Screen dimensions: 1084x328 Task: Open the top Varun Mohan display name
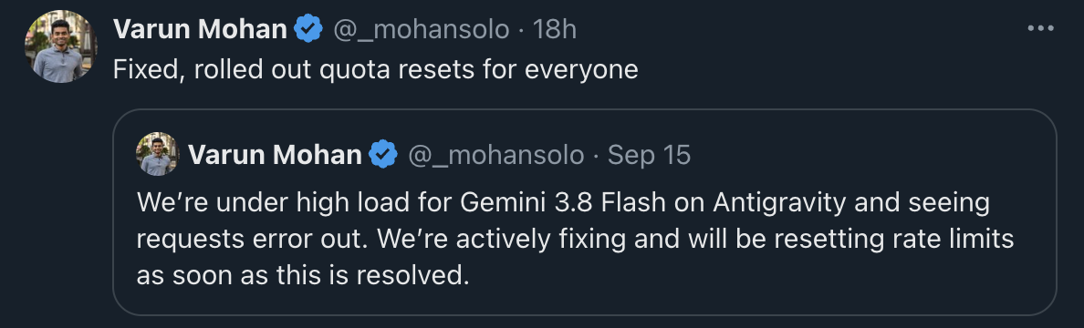click(x=200, y=29)
